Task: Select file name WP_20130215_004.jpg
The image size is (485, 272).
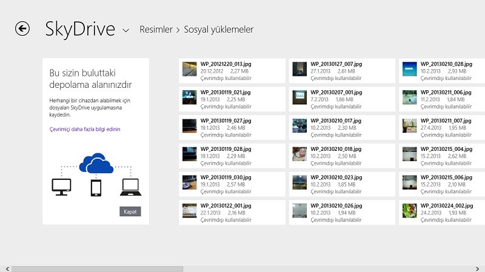Action: pyautogui.click(x=446, y=149)
